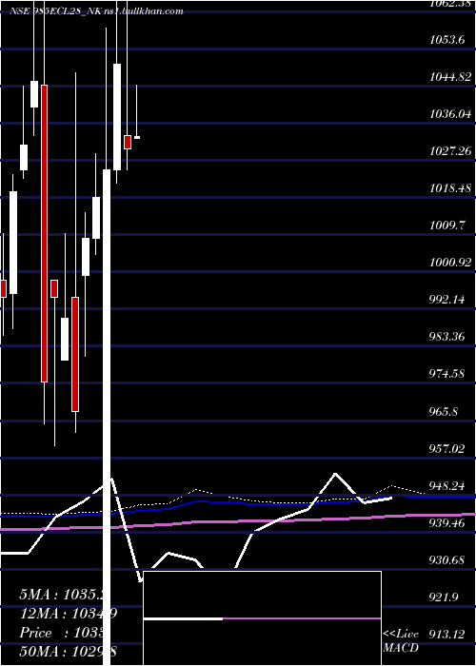Click the 1053.6 price axis label
Image resolution: width=476 pixels, height=666 pixels.
[x=449, y=40]
